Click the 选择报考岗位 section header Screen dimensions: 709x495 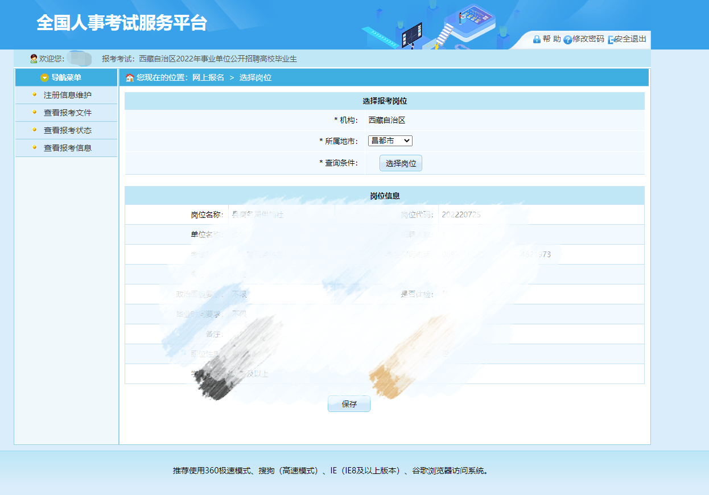click(x=385, y=101)
